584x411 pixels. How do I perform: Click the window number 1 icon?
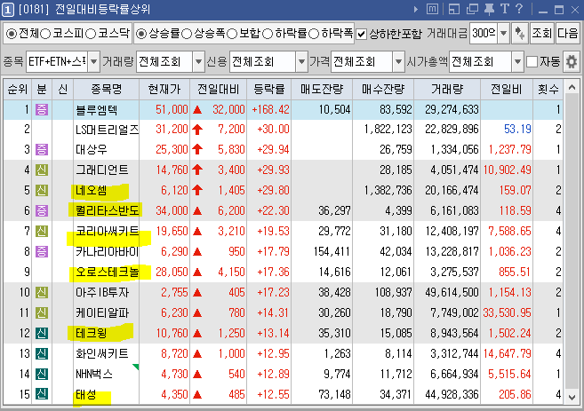pyautogui.click(x=8, y=9)
